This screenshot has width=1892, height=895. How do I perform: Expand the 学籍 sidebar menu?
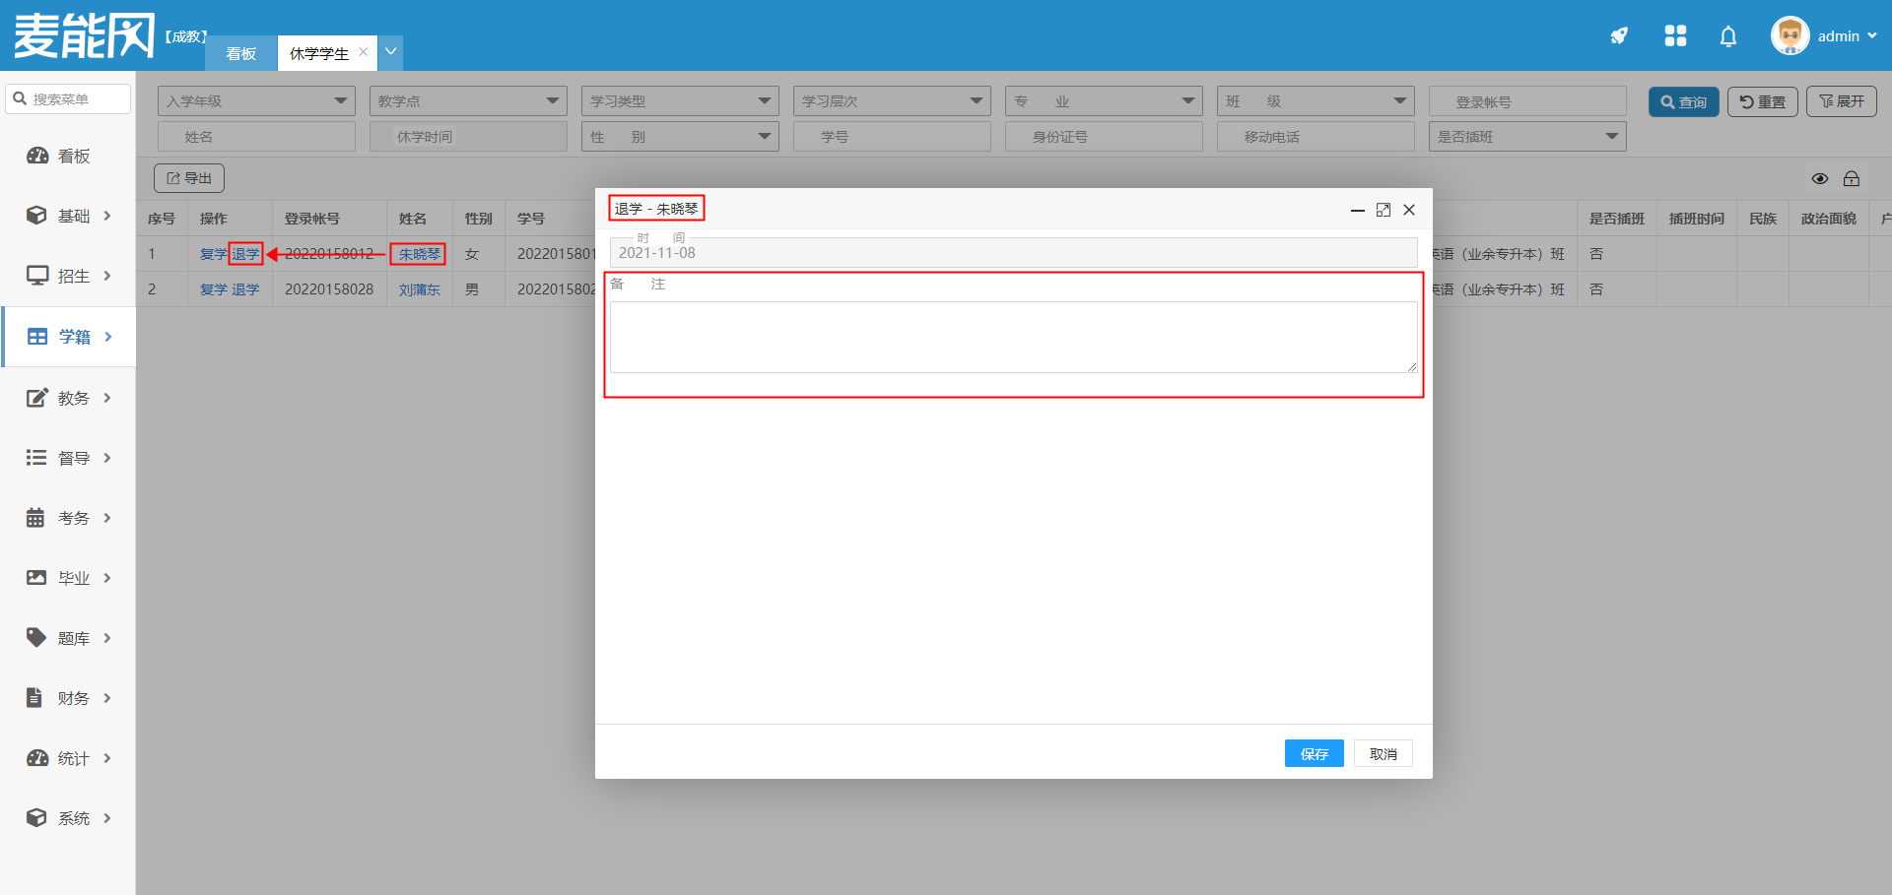point(69,337)
